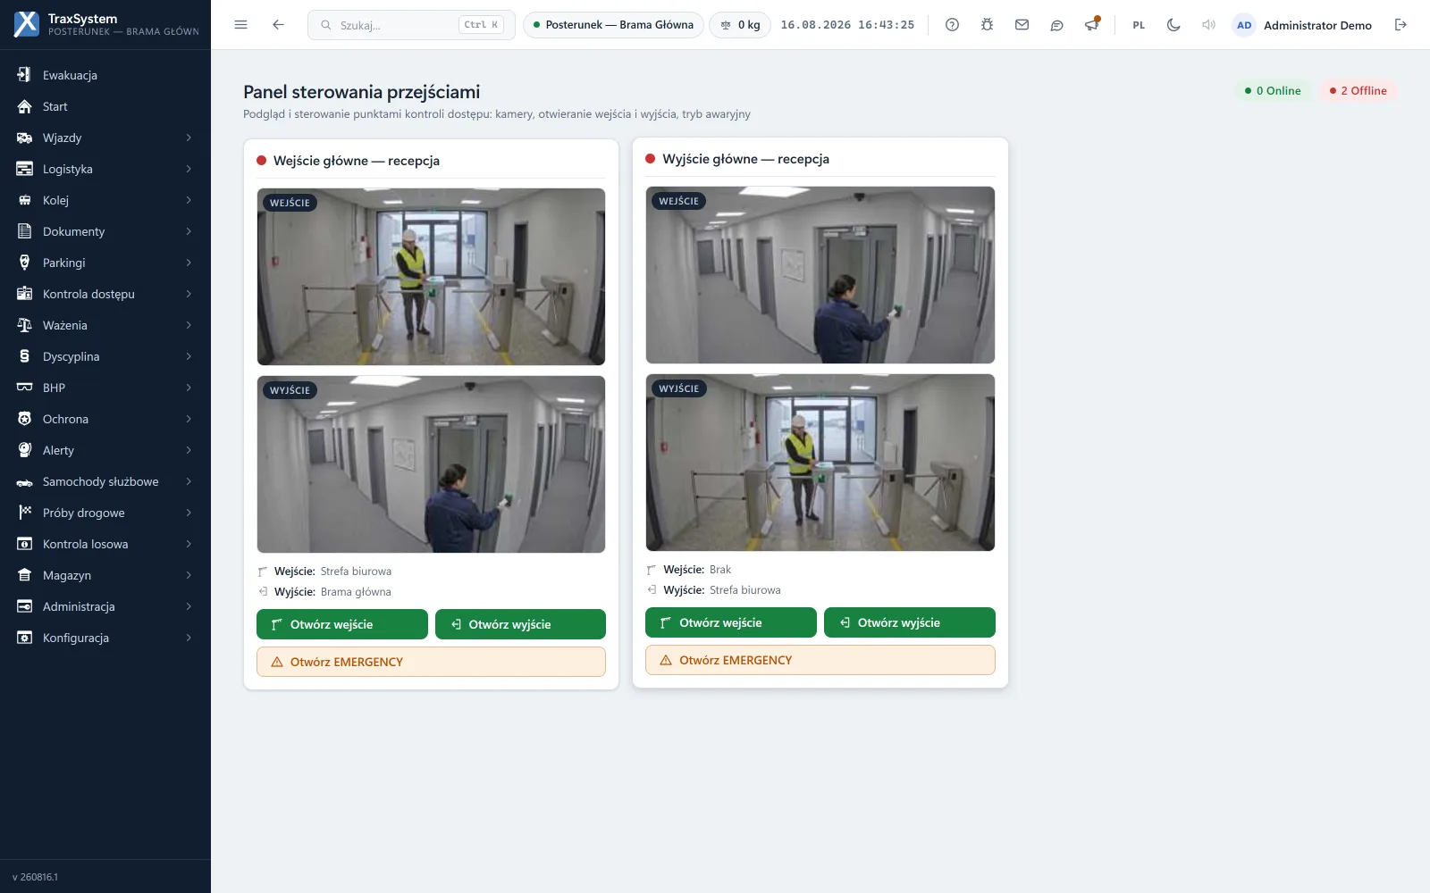Switch language via PL button
The image size is (1430, 893).
click(1139, 25)
